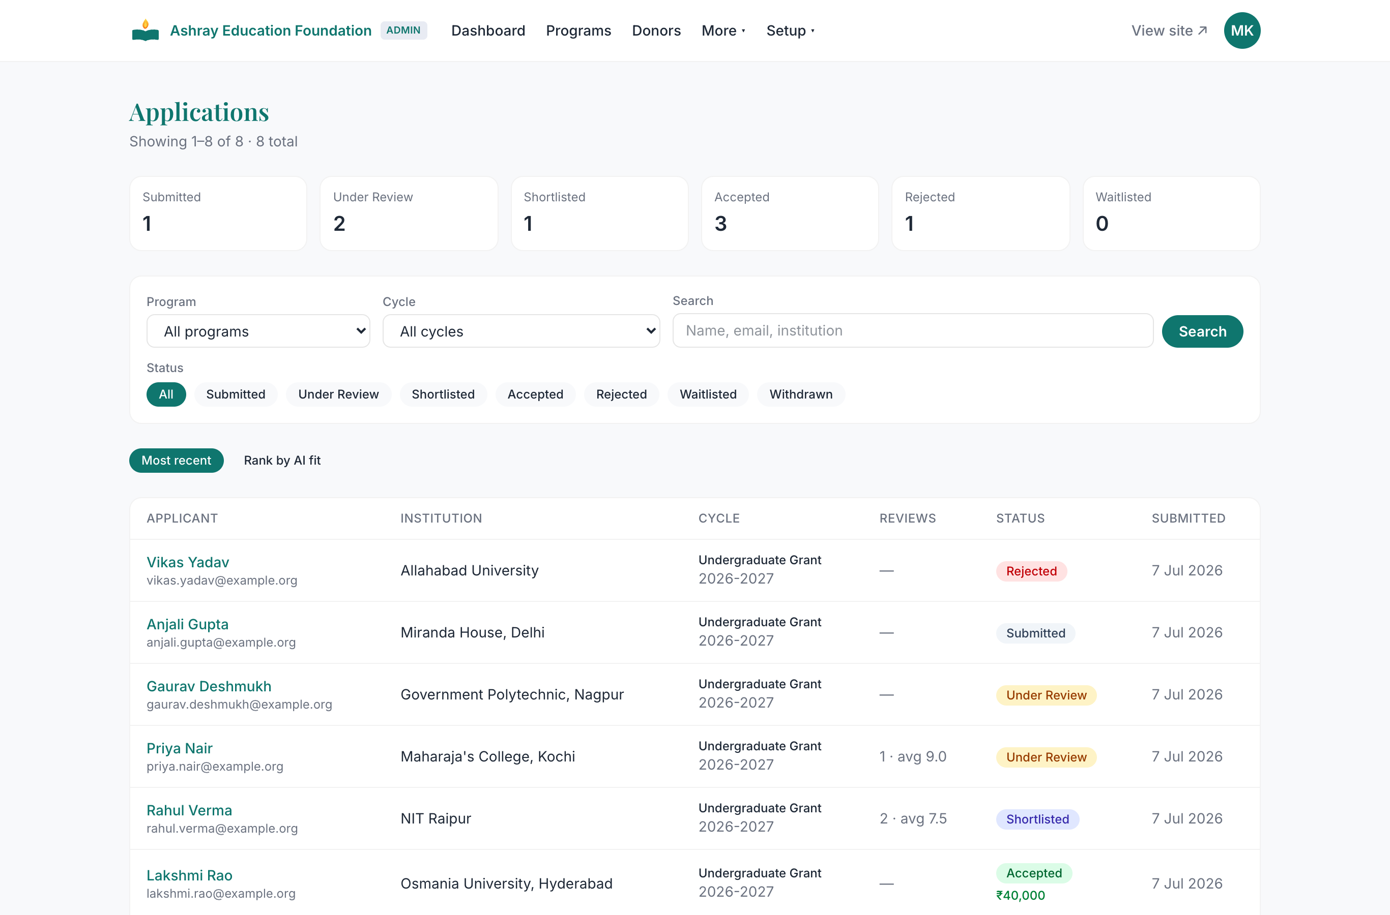This screenshot has height=915, width=1390.
Task: Click the '1 · avg 9.0' reviews cell
Action: 912,756
